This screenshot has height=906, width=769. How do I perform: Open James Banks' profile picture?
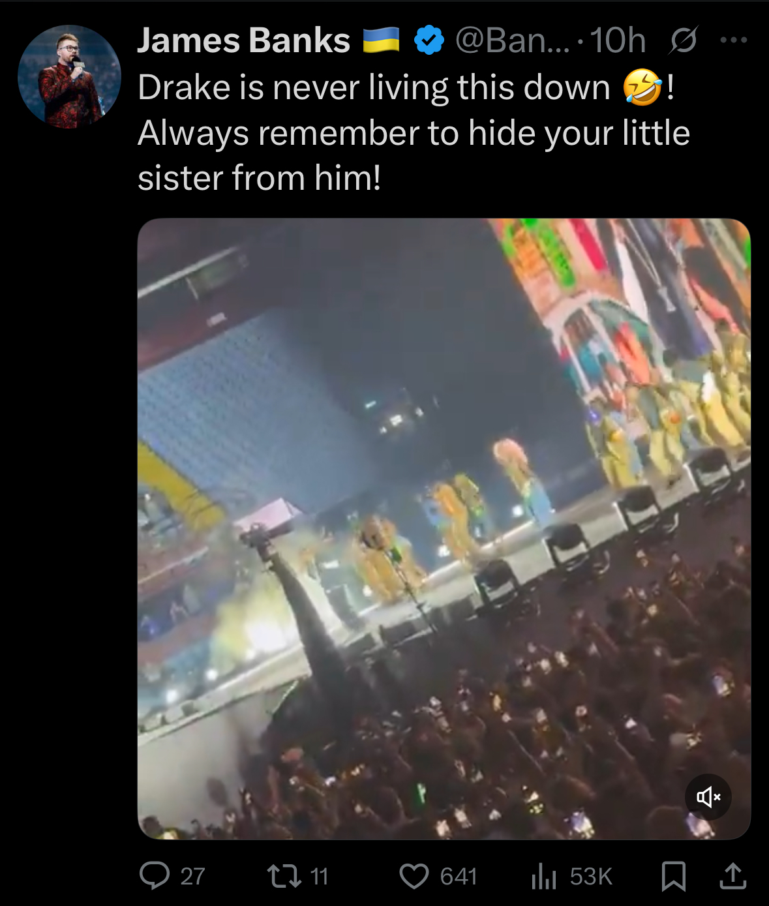click(x=69, y=77)
